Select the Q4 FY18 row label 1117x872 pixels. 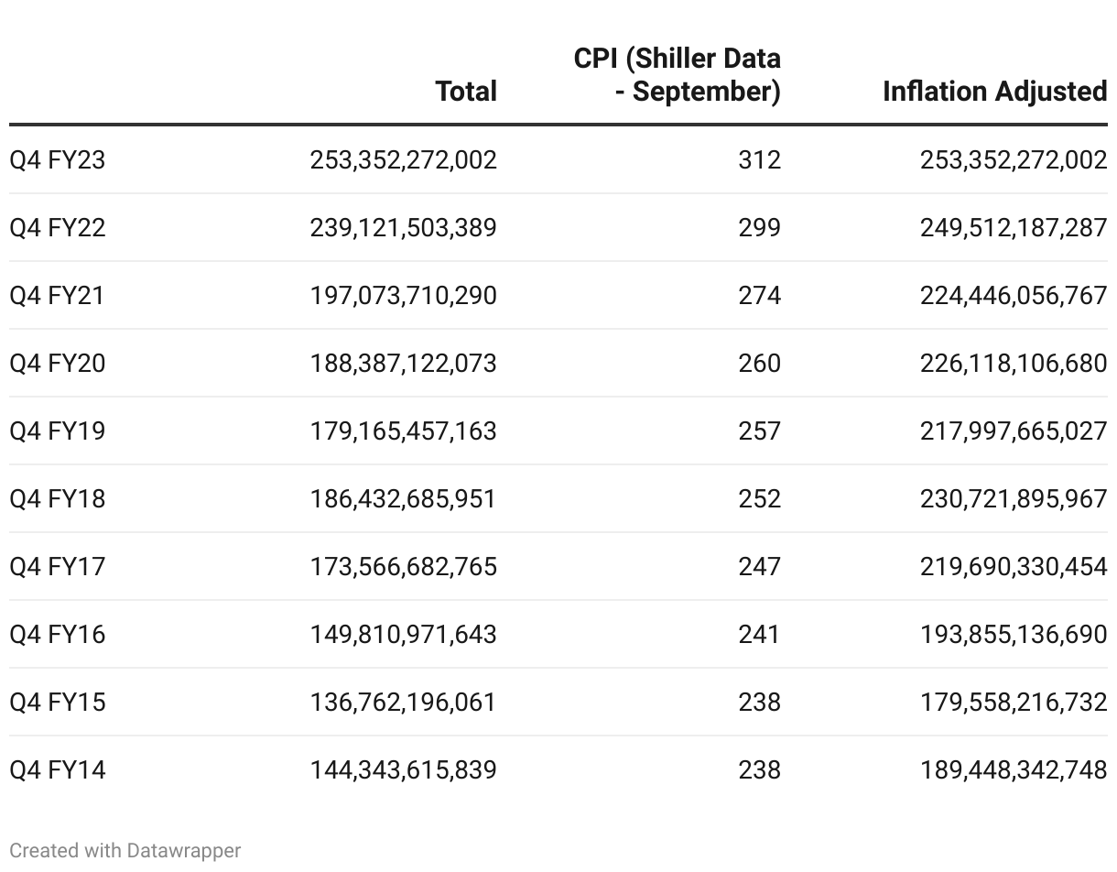point(58,499)
